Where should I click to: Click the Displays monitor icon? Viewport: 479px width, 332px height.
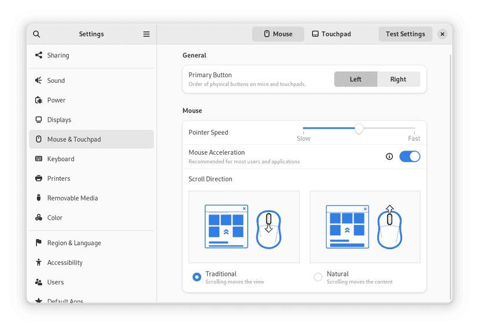[39, 120]
